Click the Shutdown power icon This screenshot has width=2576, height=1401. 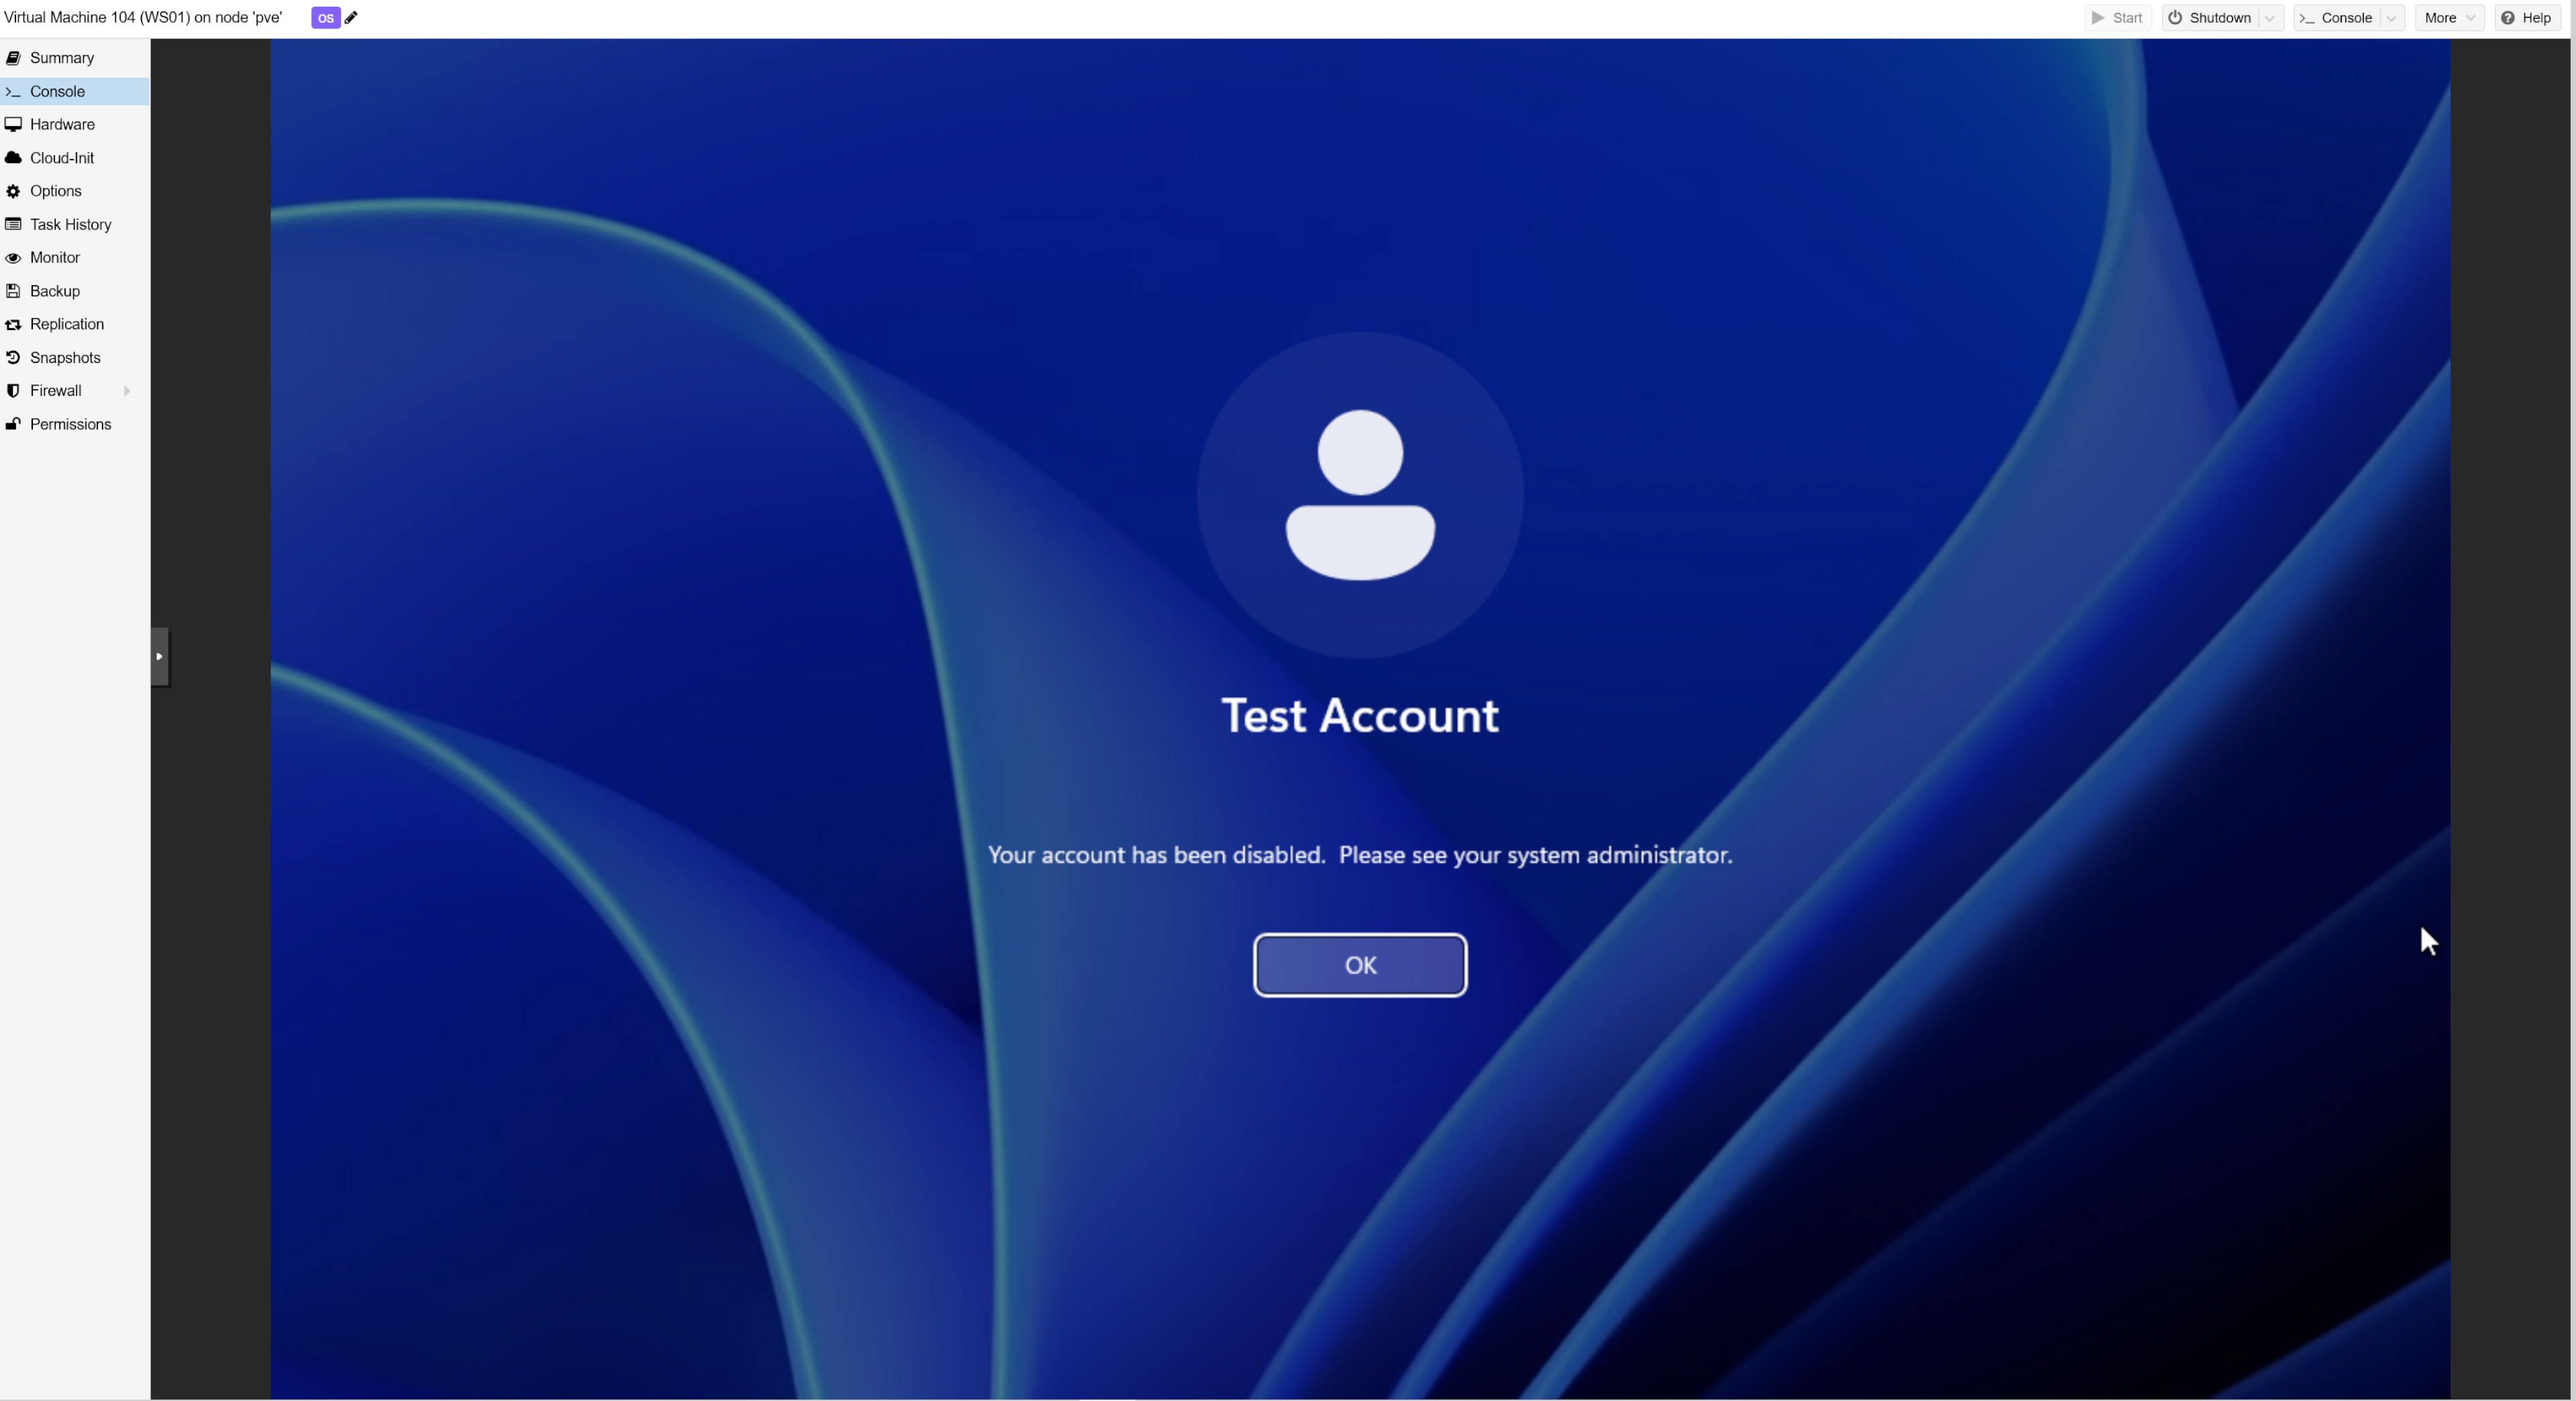pos(2175,18)
